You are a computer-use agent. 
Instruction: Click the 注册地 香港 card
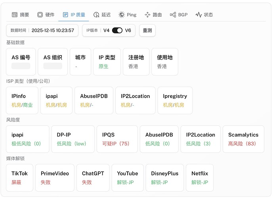pos(136,62)
